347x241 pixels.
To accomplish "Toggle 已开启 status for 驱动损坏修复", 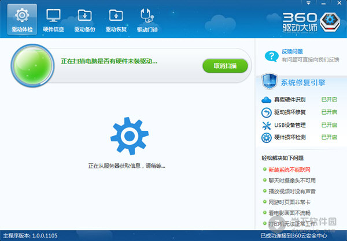I will tap(329, 112).
